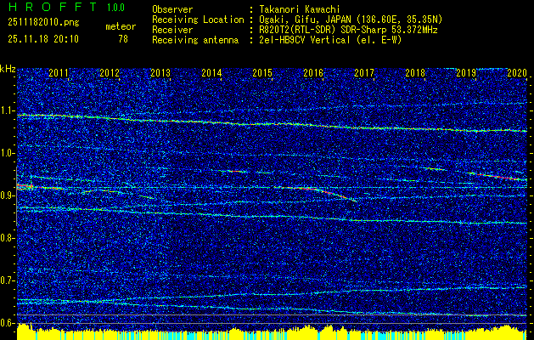The height and width of the screenshot is (340, 534).
Task: Click the date stamp 25.11.18 20:10
Action: pyautogui.click(x=42, y=39)
